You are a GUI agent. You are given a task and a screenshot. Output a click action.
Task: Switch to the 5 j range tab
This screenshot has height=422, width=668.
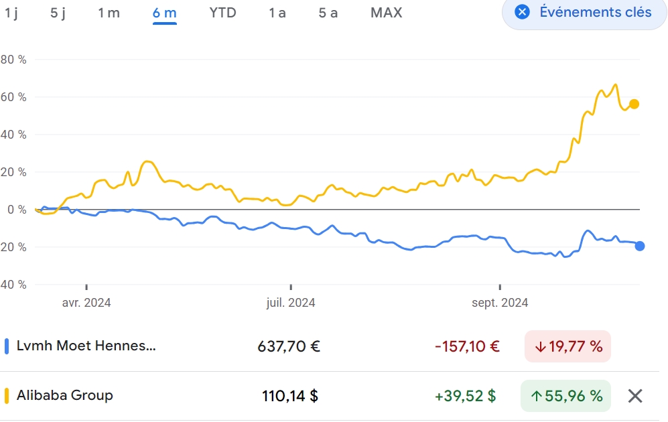click(x=58, y=13)
